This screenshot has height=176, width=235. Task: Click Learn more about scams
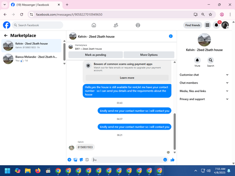coord(127,78)
